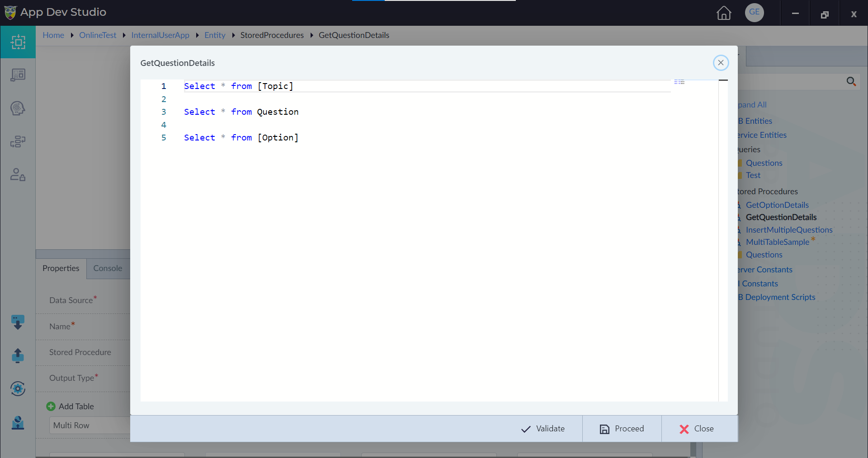Image resolution: width=868 pixels, height=458 pixels.
Task: Click Service Entities in tree
Action: pos(762,135)
